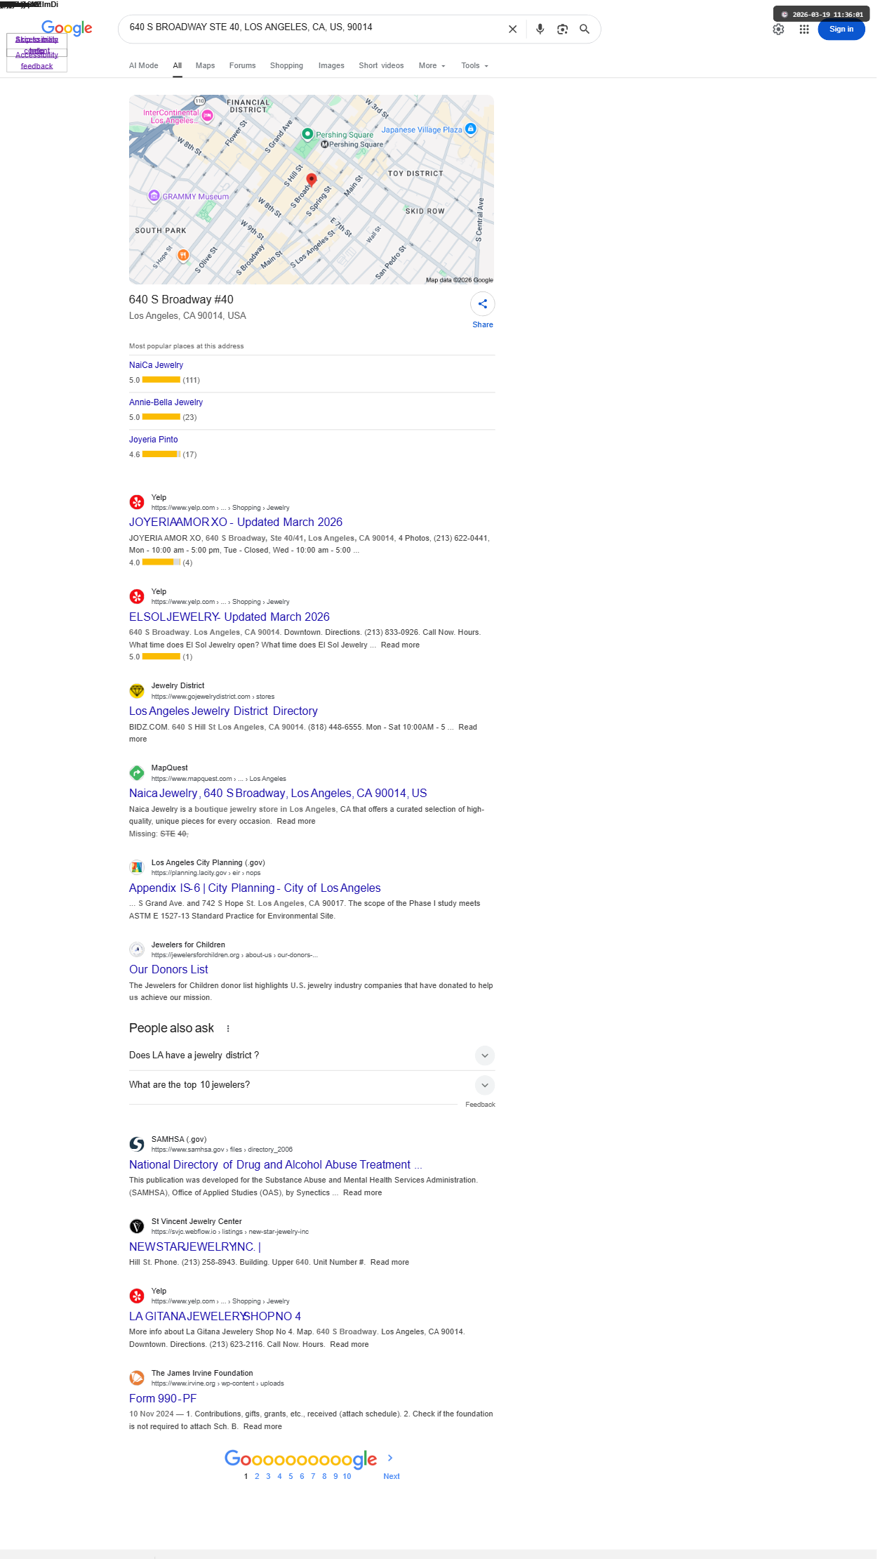This screenshot has height=1559, width=887.
Task: Switch to the Short videos tab
Action: [381, 65]
